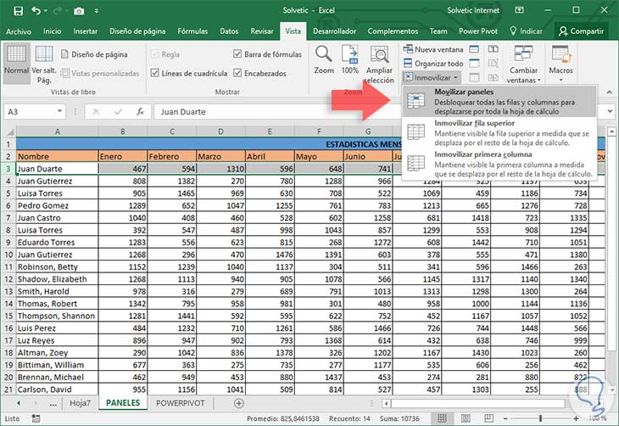This screenshot has height=426, width=619.
Task: Click the 100% zoom icon
Action: click(349, 58)
